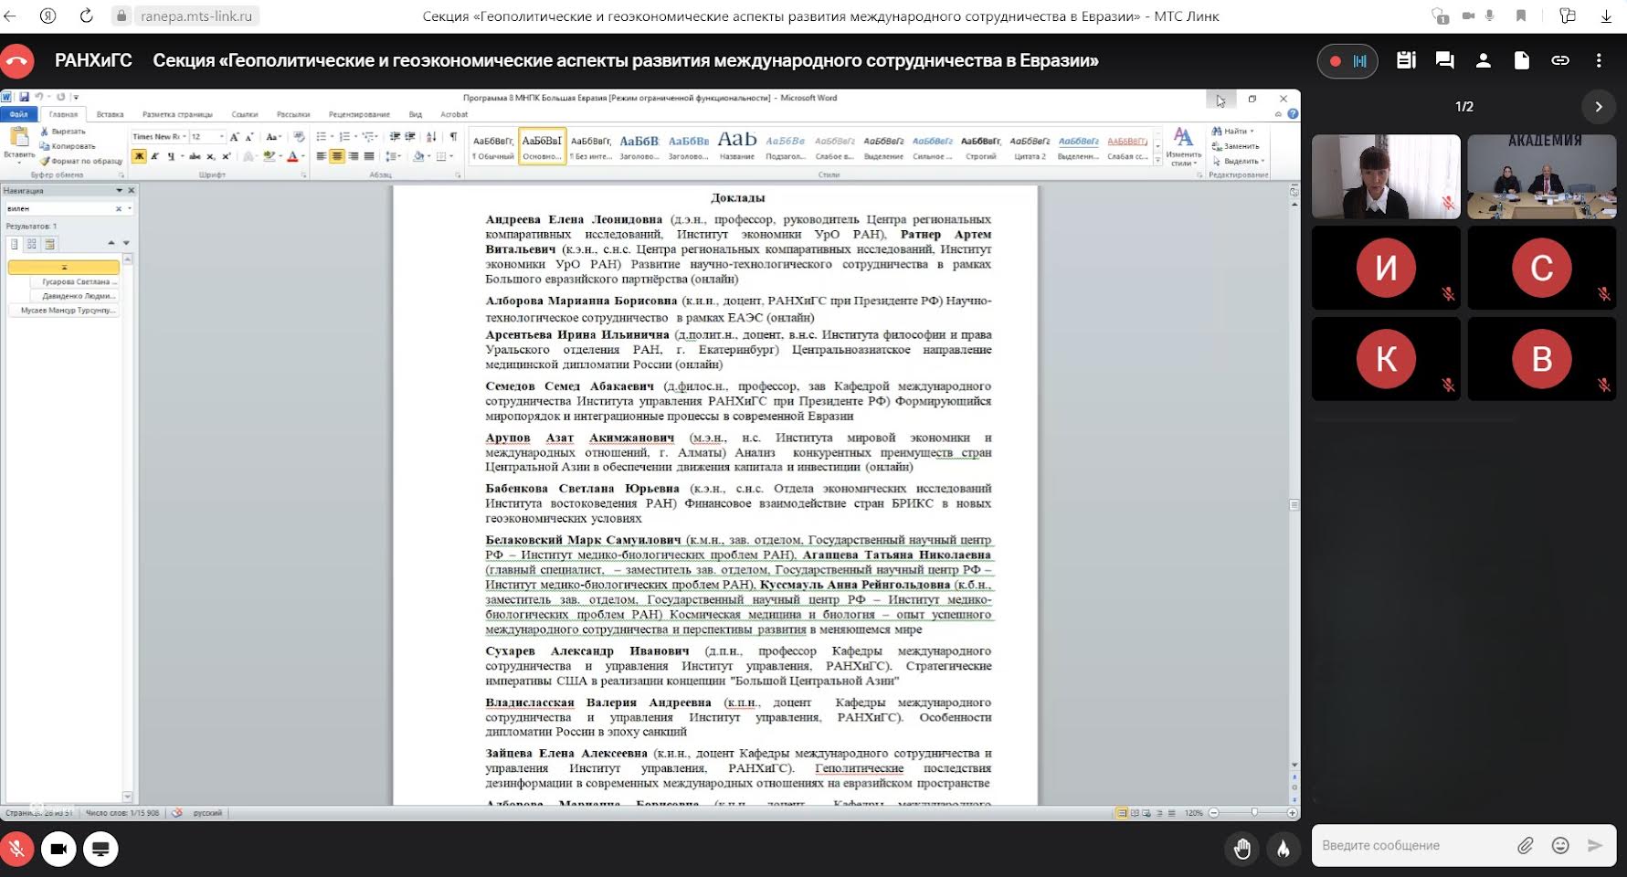Image resolution: width=1627 pixels, height=877 pixels.
Task: Open the emoji picker in chat
Action: (1560, 845)
